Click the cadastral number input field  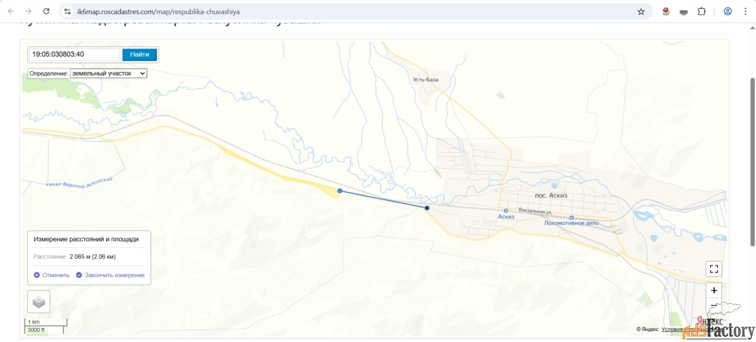tap(74, 54)
